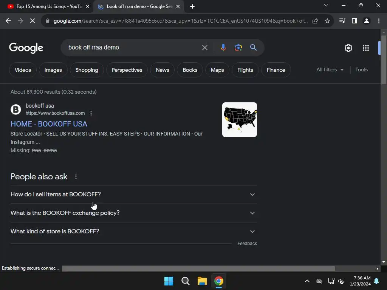This screenshot has width=387, height=290.
Task: Click the taskbar clock and date
Action: click(x=360, y=281)
